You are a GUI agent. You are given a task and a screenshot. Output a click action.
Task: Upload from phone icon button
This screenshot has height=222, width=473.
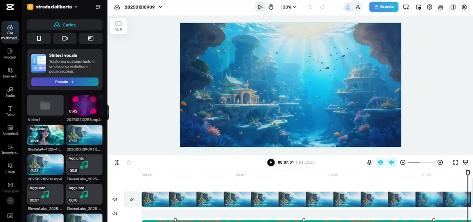[39, 38]
